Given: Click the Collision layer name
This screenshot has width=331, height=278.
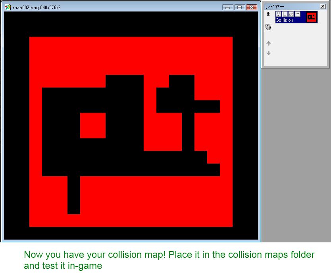Looking at the screenshot, I should point(284,20).
